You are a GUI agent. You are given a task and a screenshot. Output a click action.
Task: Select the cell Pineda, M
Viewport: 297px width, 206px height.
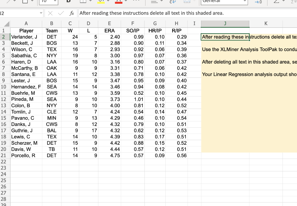(x=26, y=99)
